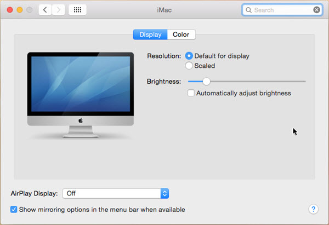Clear the search field with the X icon
Viewport: 329px width, 225px height.
pos(316,10)
